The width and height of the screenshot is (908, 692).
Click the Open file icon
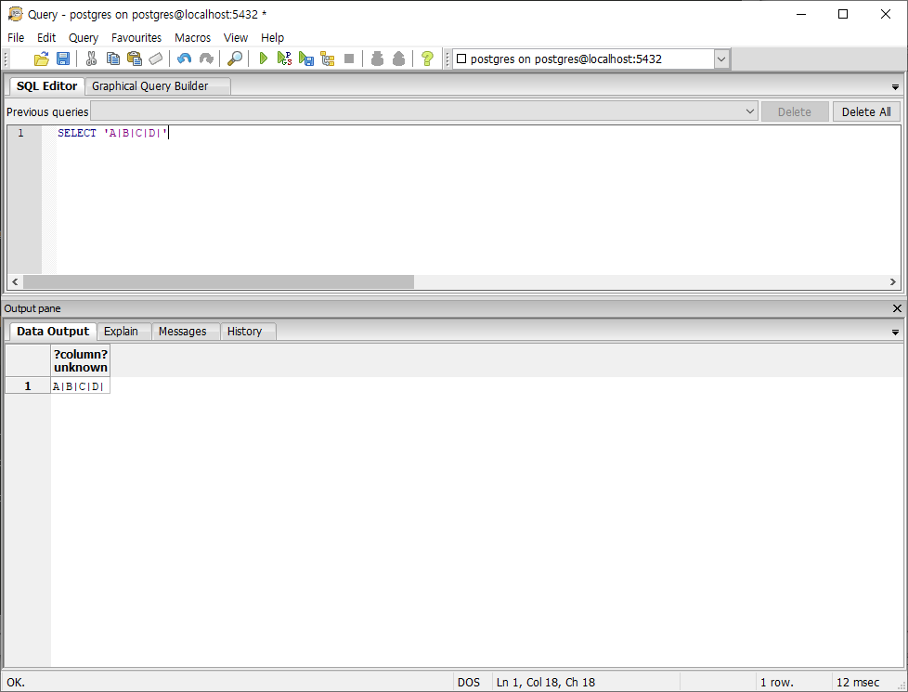(41, 59)
